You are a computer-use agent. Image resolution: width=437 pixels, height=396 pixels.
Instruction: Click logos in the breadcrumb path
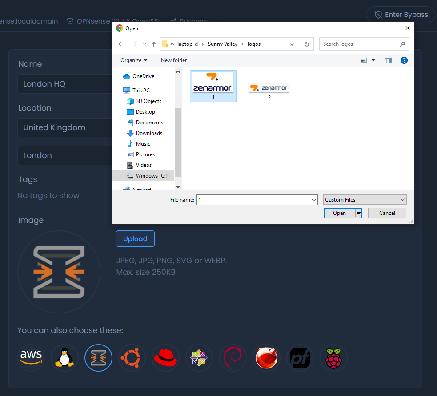(x=254, y=44)
